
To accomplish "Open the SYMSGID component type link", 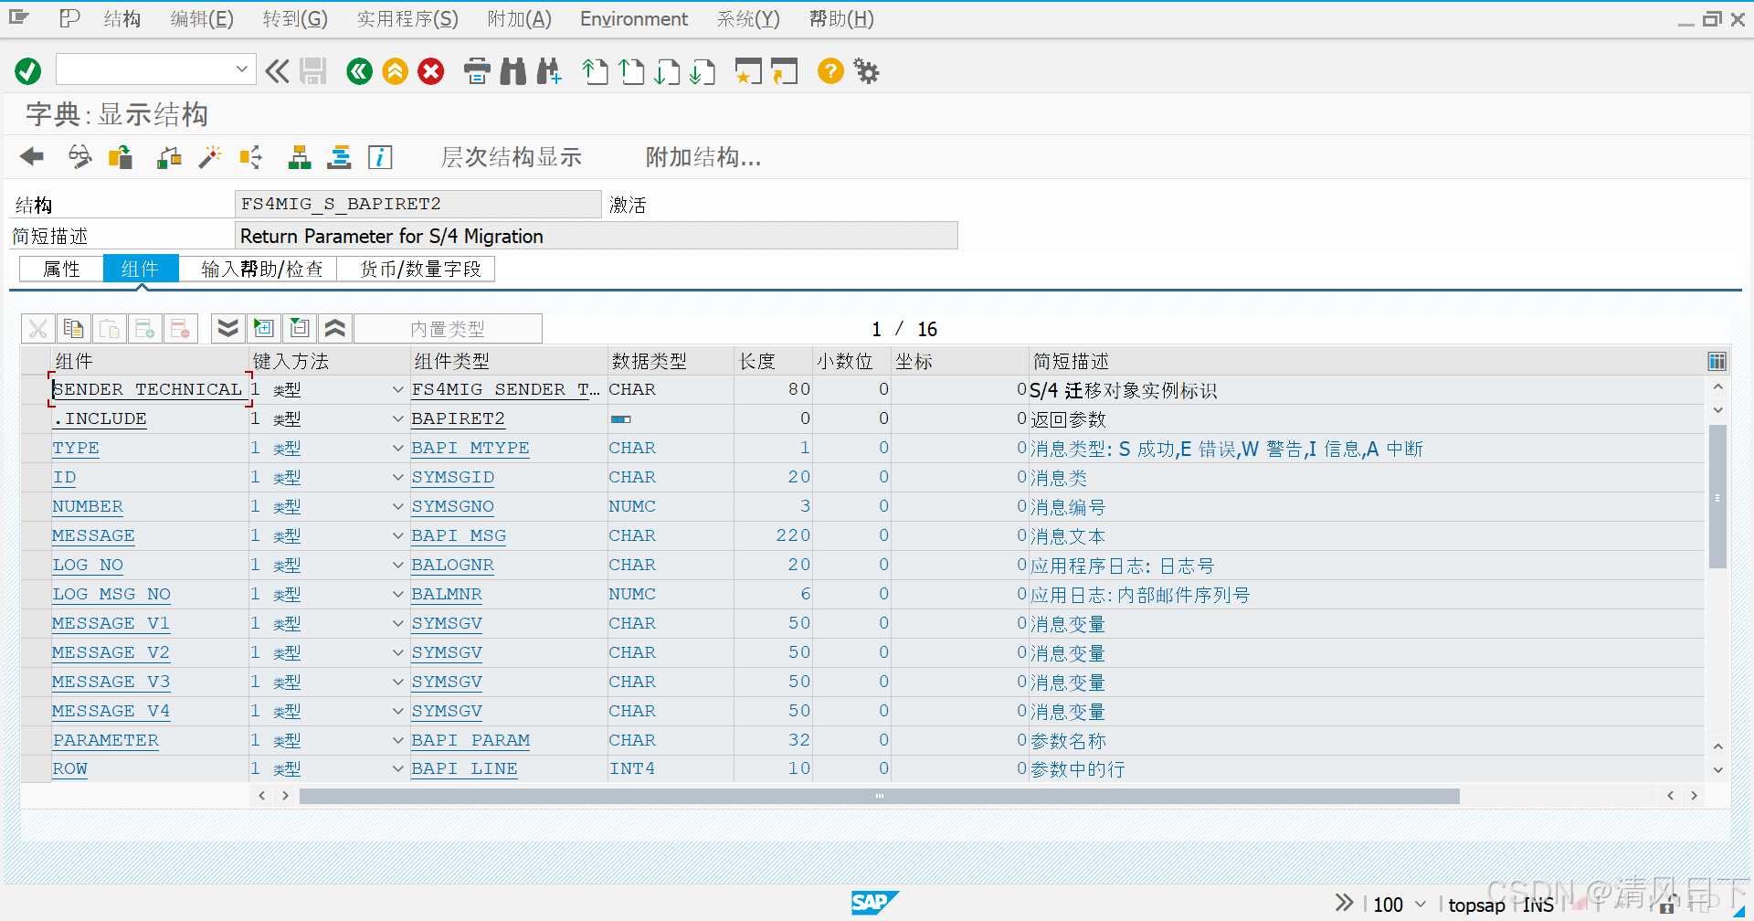I will [453, 477].
